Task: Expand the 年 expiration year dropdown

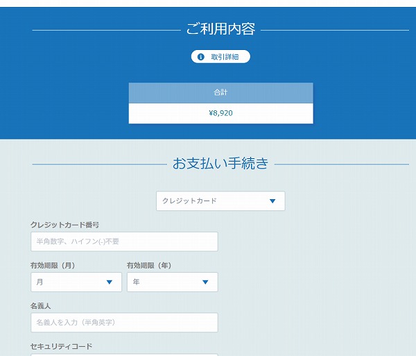Action: (172, 282)
